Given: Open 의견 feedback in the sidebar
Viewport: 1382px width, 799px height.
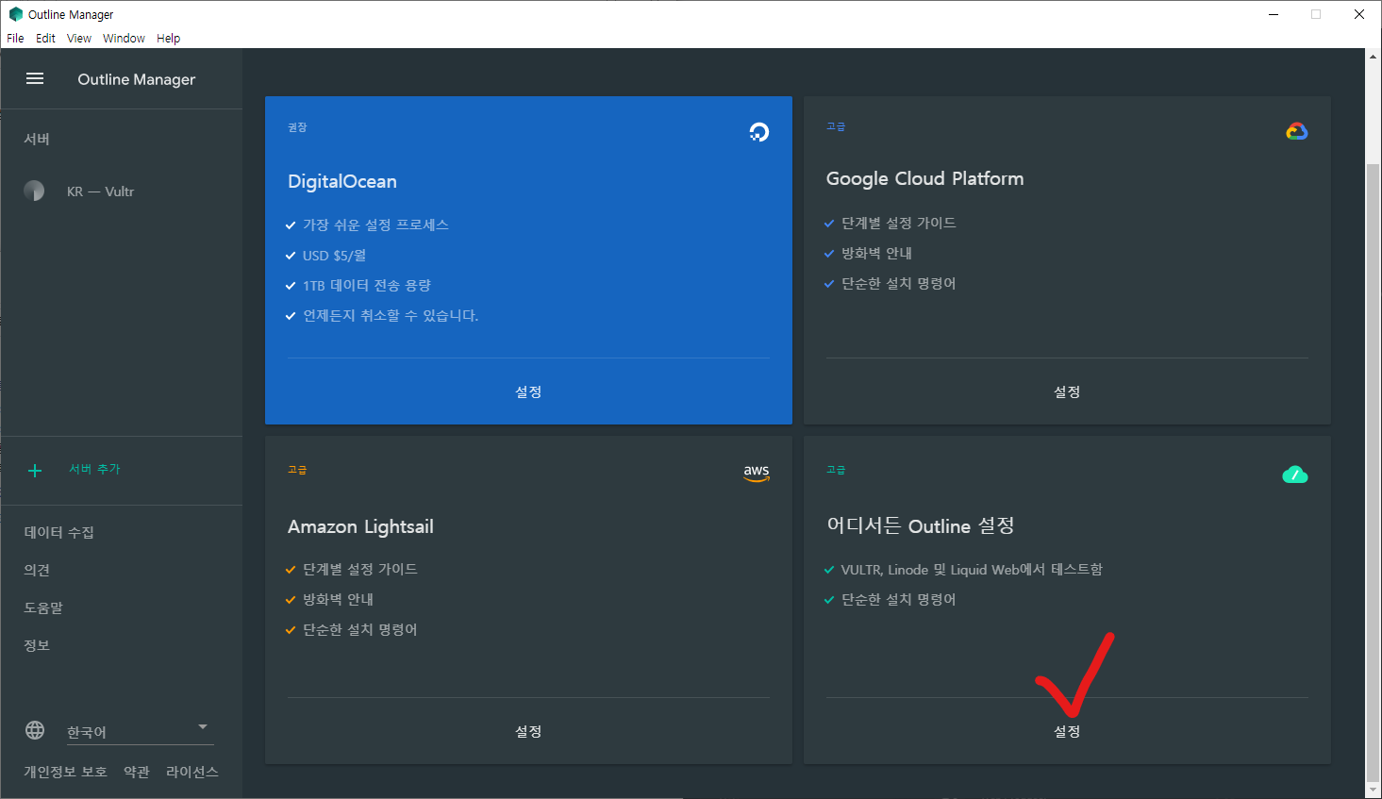Looking at the screenshot, I should pos(37,570).
